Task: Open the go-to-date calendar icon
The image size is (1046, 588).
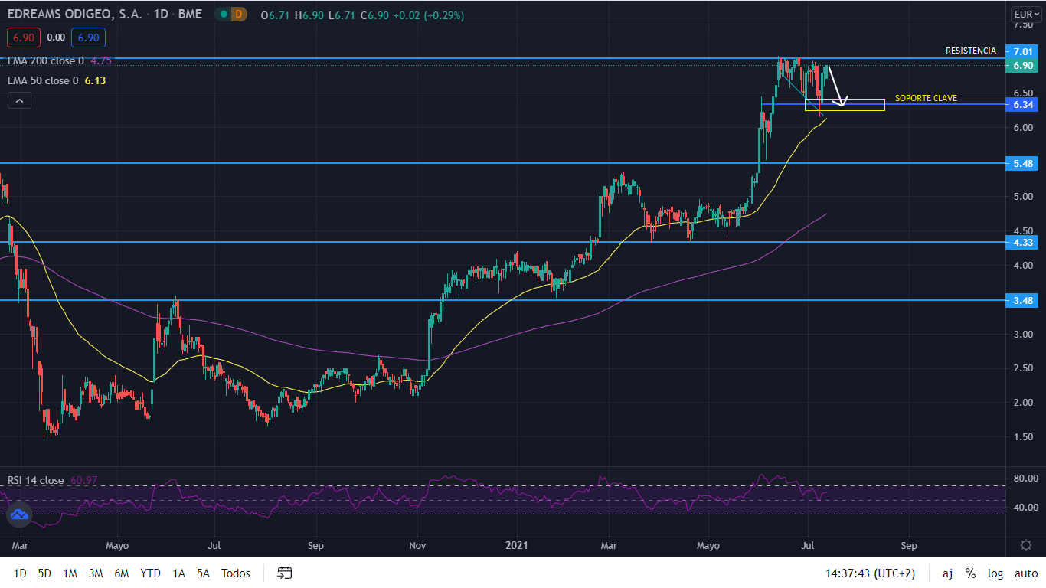Action: tap(285, 573)
